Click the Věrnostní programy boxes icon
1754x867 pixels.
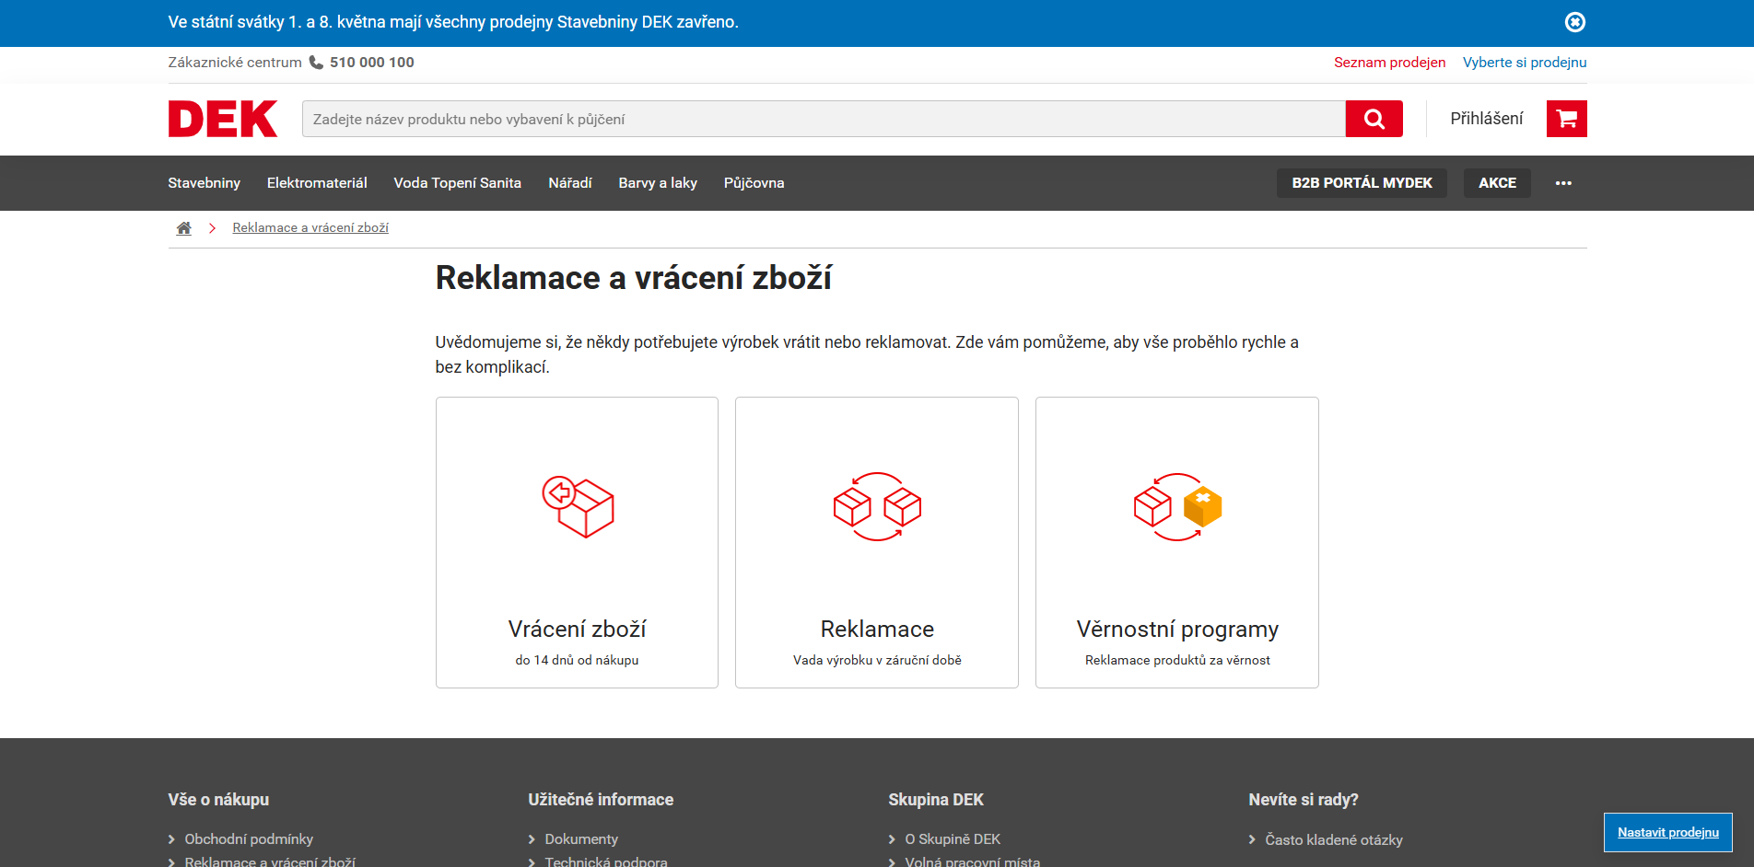(x=1177, y=507)
